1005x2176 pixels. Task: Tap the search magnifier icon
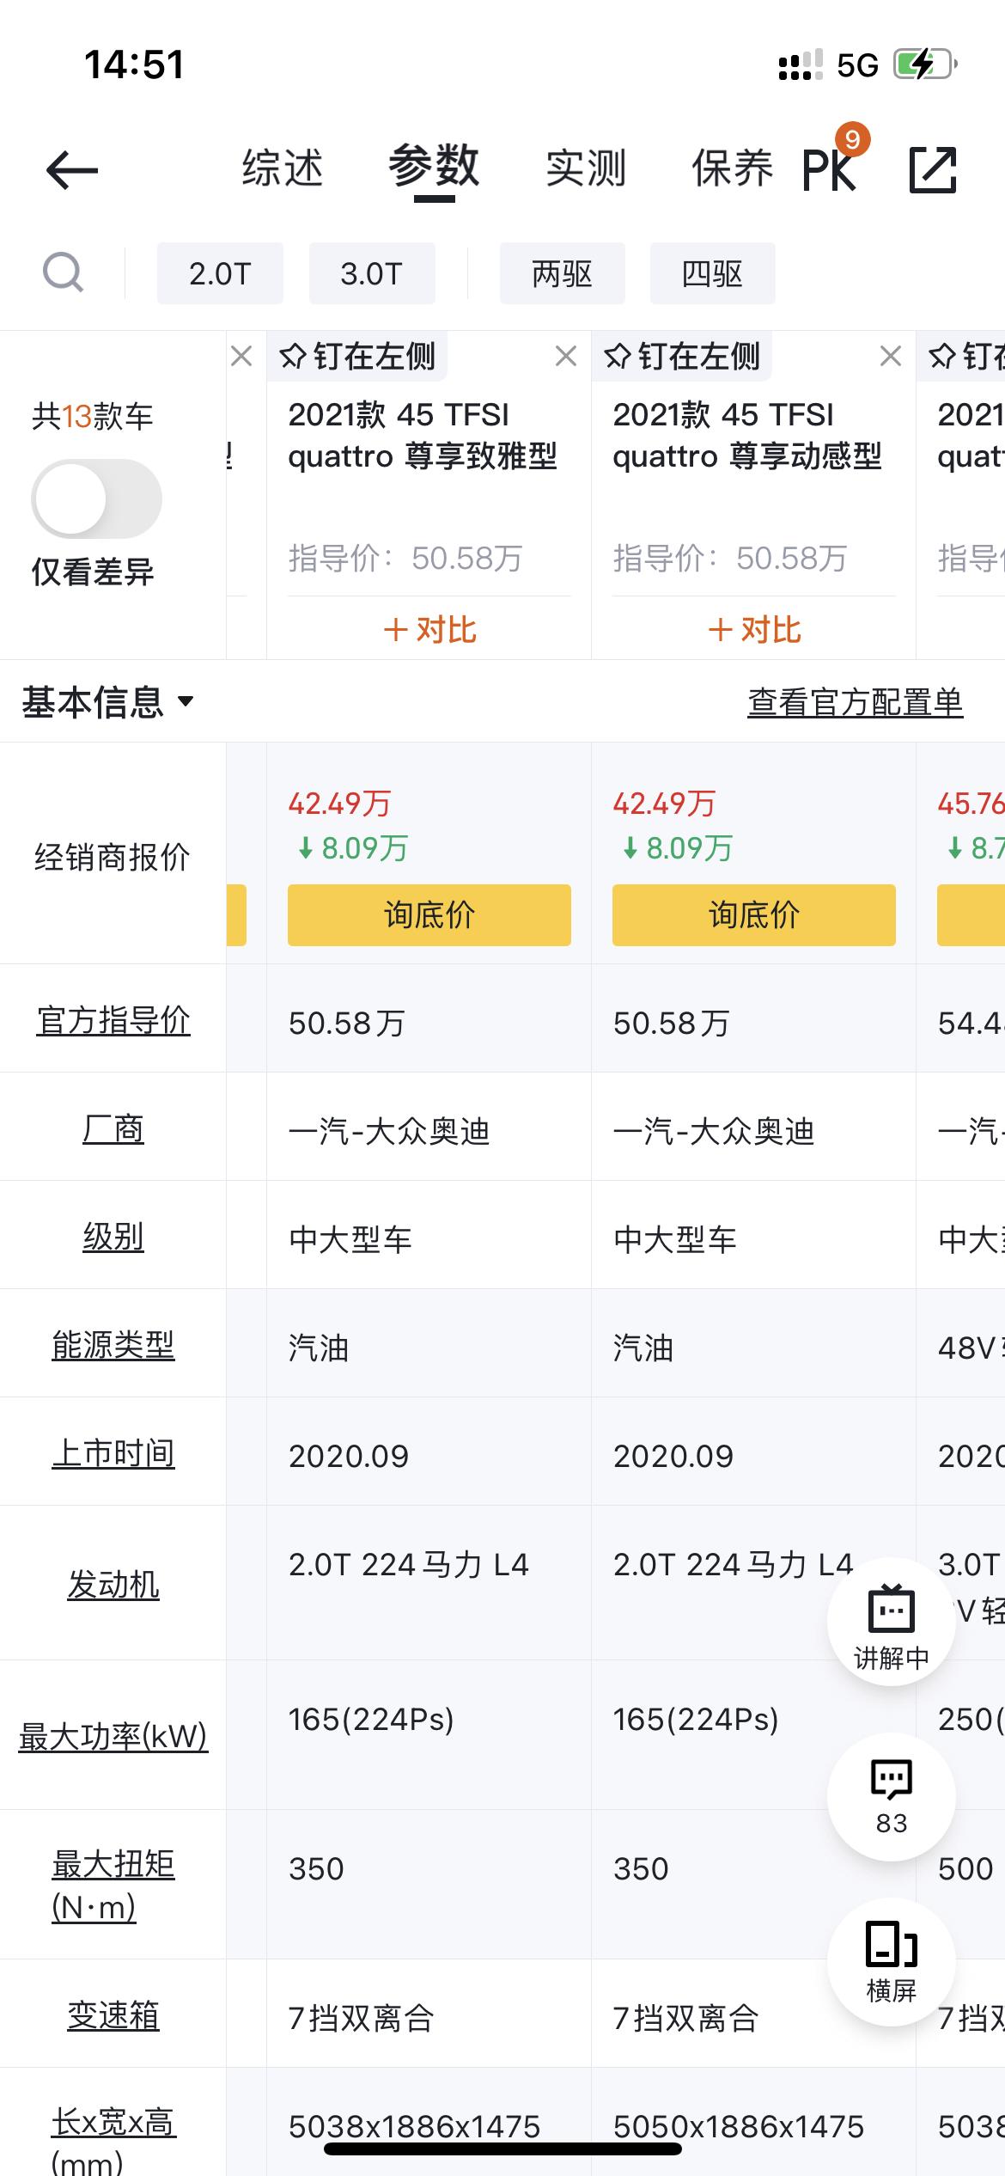coord(63,273)
